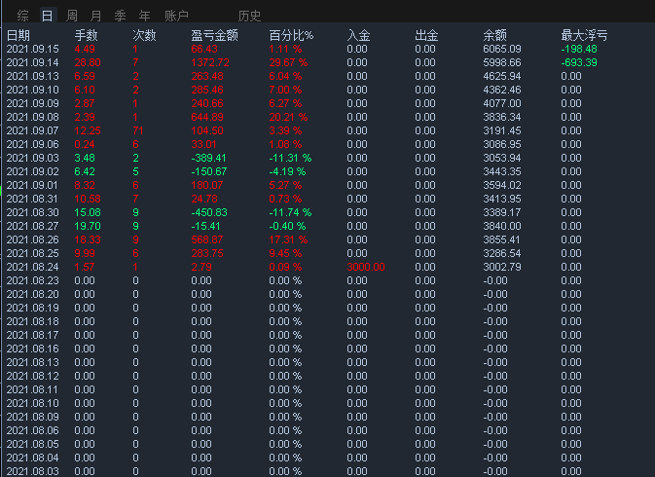This screenshot has width=655, height=477.
Task: Select the date cell 2021.09.15
Action: 32,49
